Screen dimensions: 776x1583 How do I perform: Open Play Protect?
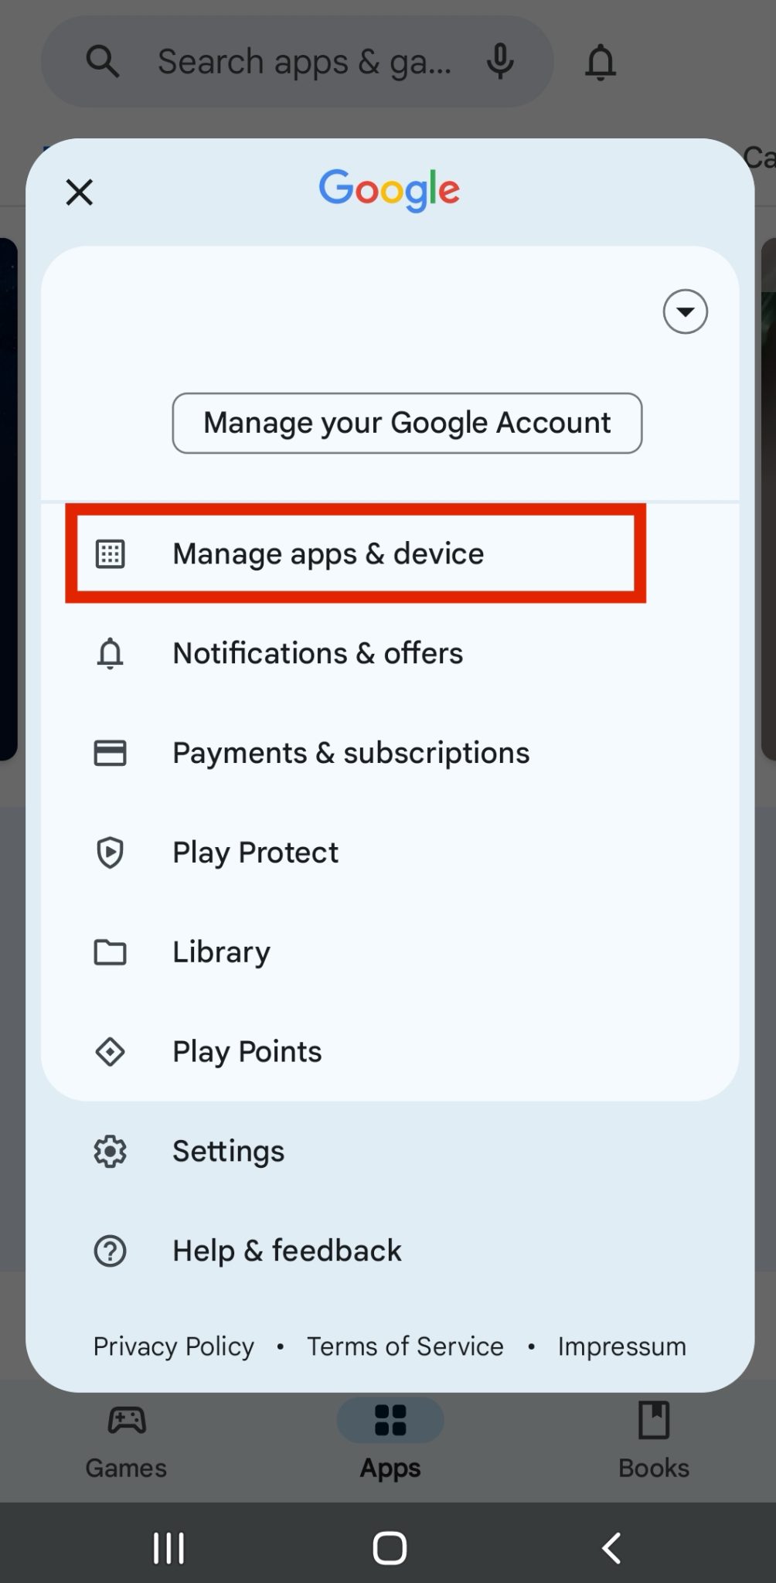click(x=390, y=853)
